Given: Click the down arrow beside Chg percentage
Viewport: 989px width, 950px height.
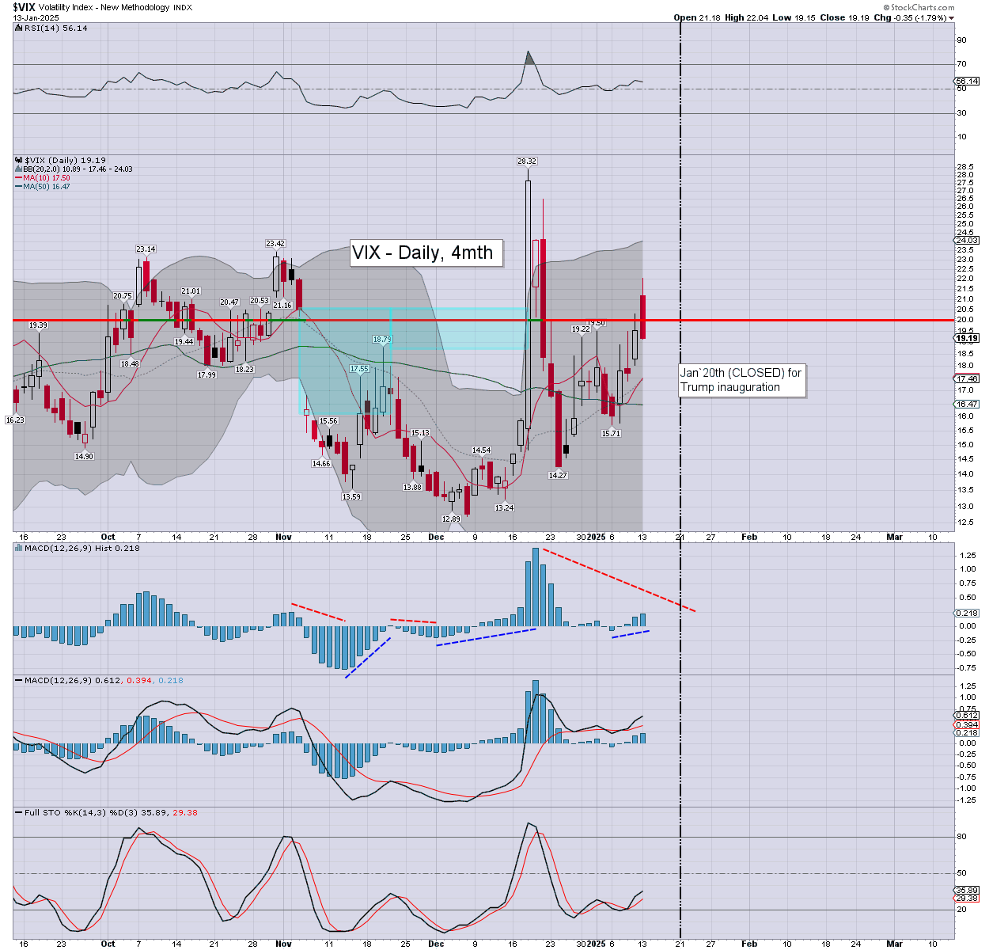Looking at the screenshot, I should click(x=951, y=18).
